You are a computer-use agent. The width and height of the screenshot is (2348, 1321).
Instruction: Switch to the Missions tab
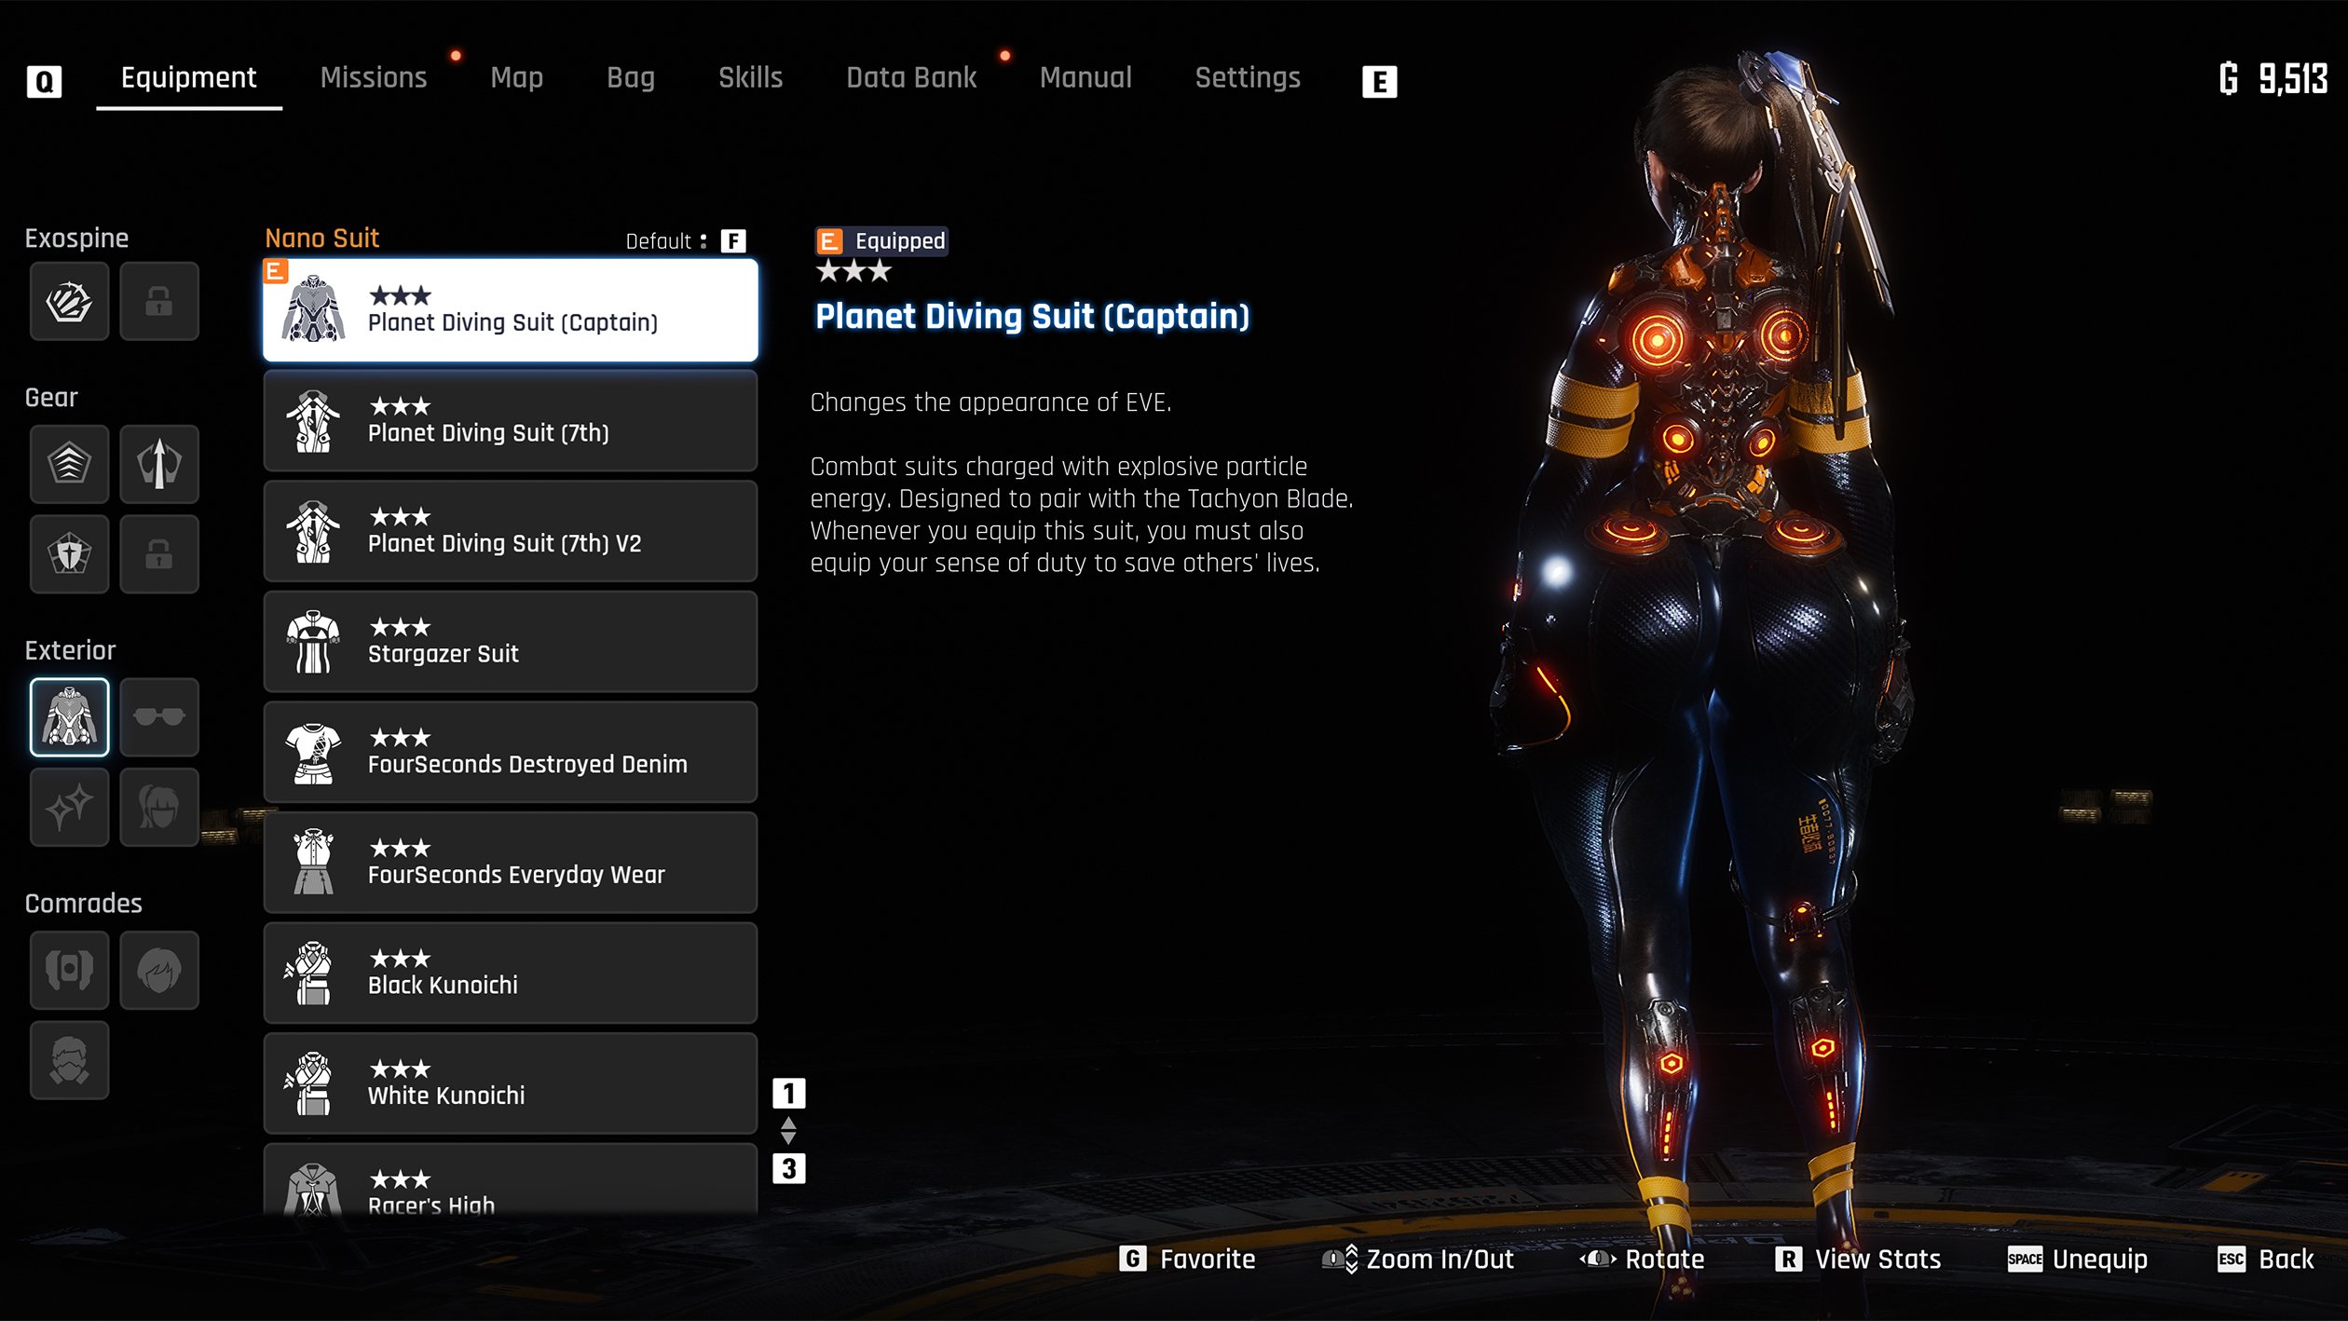point(374,78)
